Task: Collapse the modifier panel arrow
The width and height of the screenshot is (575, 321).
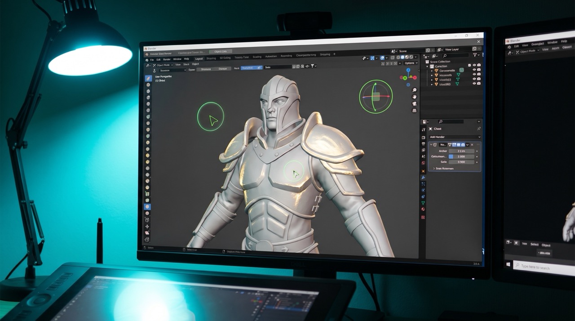Action: pos(431,145)
